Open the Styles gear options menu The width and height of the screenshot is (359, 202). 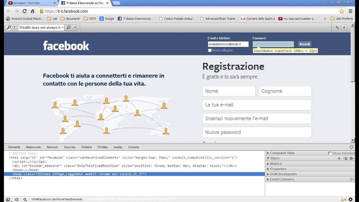pos(351,159)
